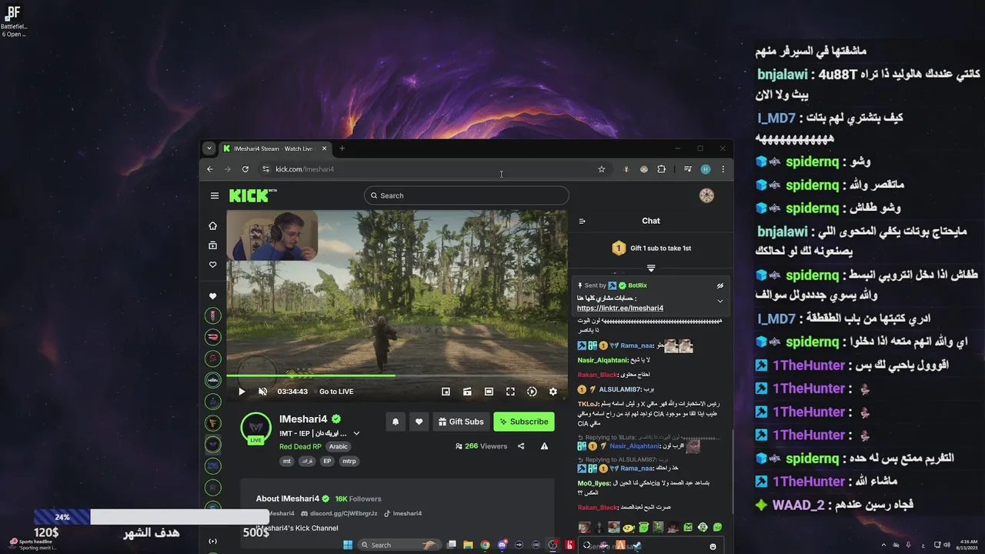This screenshot has width=985, height=554.
Task: Open Chrome's three-dot menu
Action: 723,169
